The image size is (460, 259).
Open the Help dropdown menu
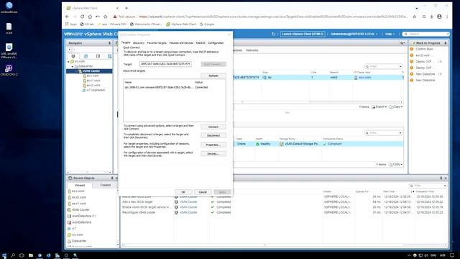pos(390,34)
